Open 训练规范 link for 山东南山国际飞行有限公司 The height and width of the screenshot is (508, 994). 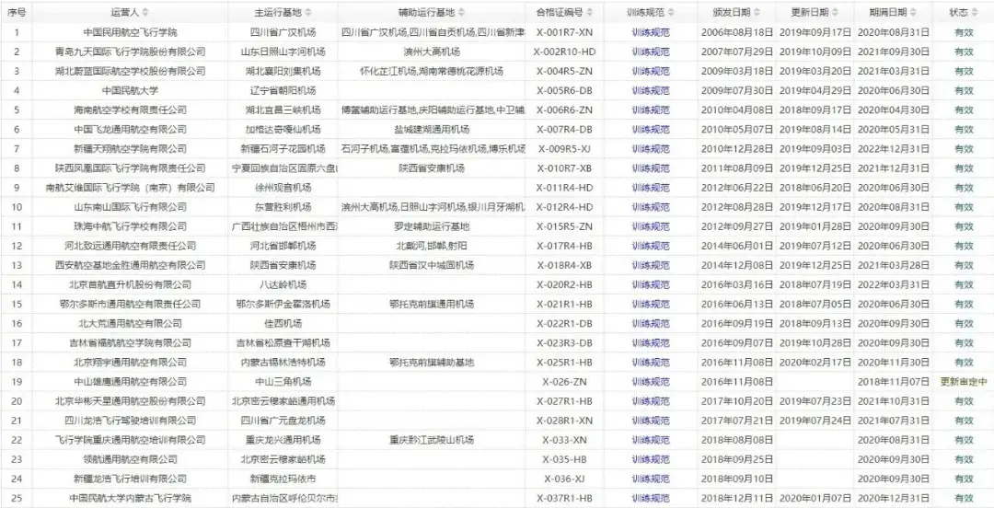coord(651,207)
